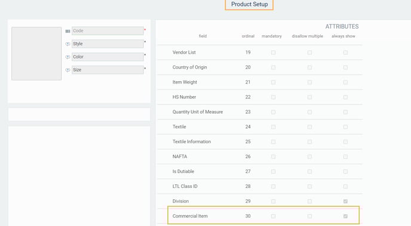Enable mandatory for NAFTA attribute
This screenshot has width=411, height=226.
pos(273,157)
